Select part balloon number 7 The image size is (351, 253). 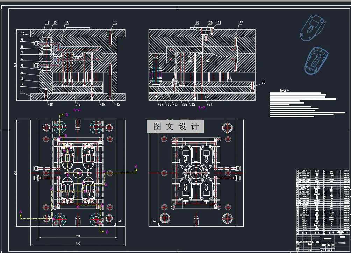(x=22, y=53)
